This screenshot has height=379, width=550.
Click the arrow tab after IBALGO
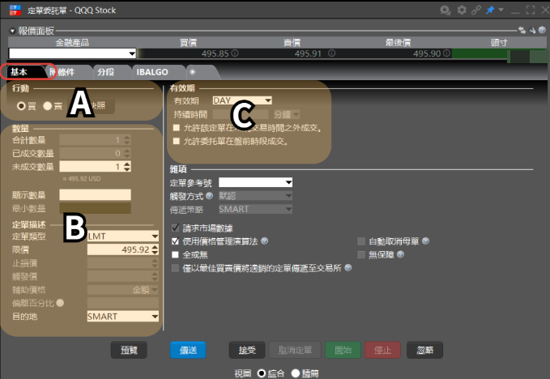(x=193, y=72)
